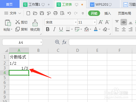Expand the File menu chevron

[20, 13]
